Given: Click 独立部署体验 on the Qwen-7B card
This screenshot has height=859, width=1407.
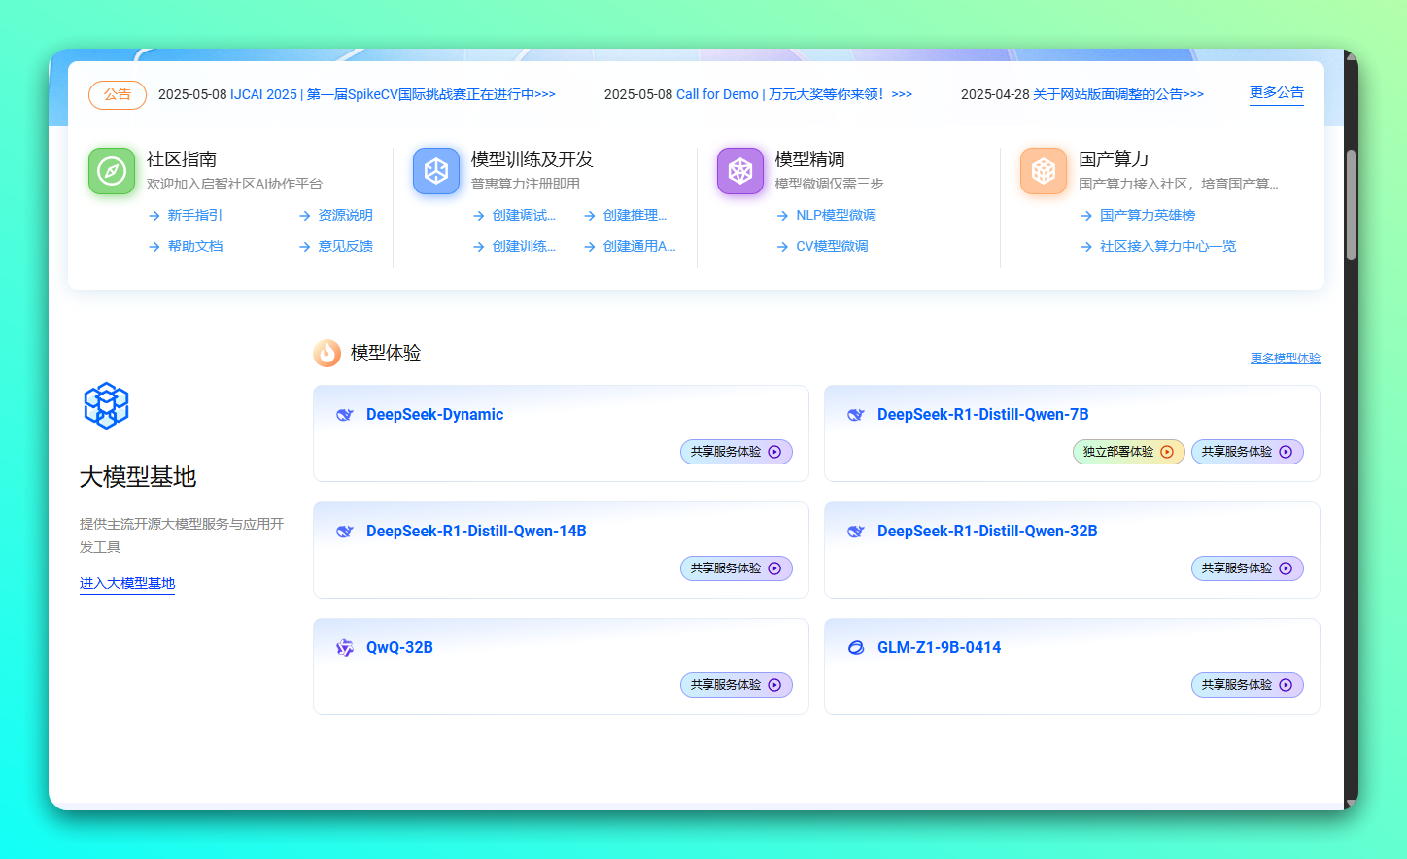Looking at the screenshot, I should pyautogui.click(x=1129, y=452).
